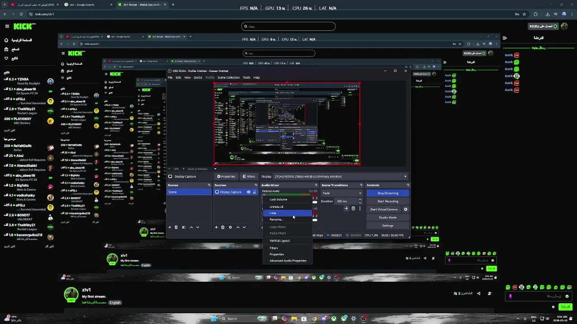
Task: Toggle Display Capture lock icon
Action: tap(254, 192)
